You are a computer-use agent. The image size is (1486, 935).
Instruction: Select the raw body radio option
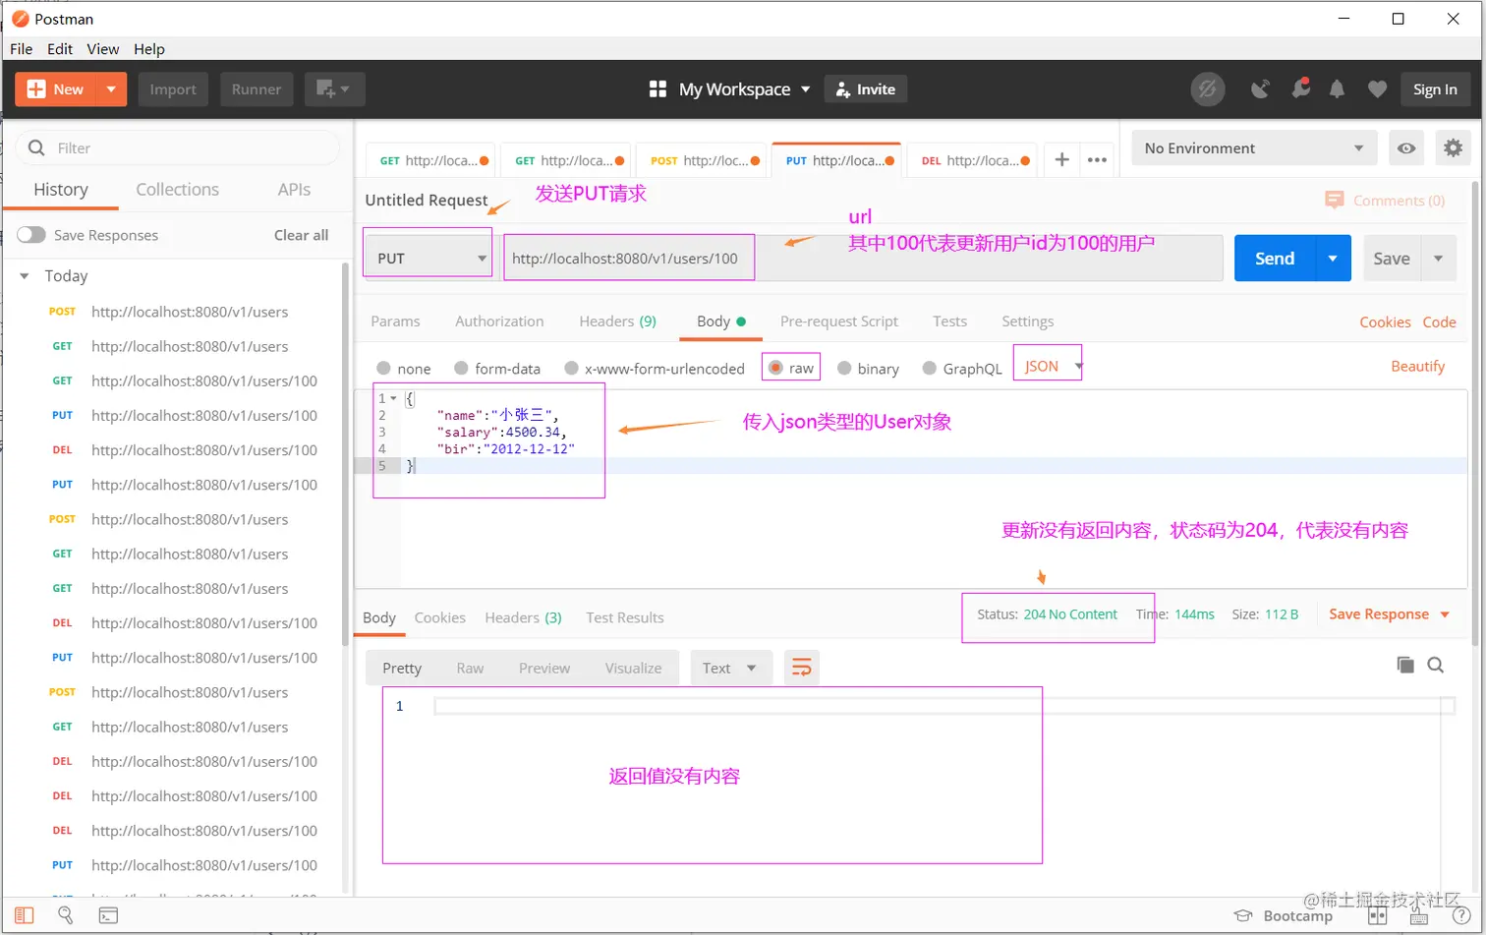775,368
